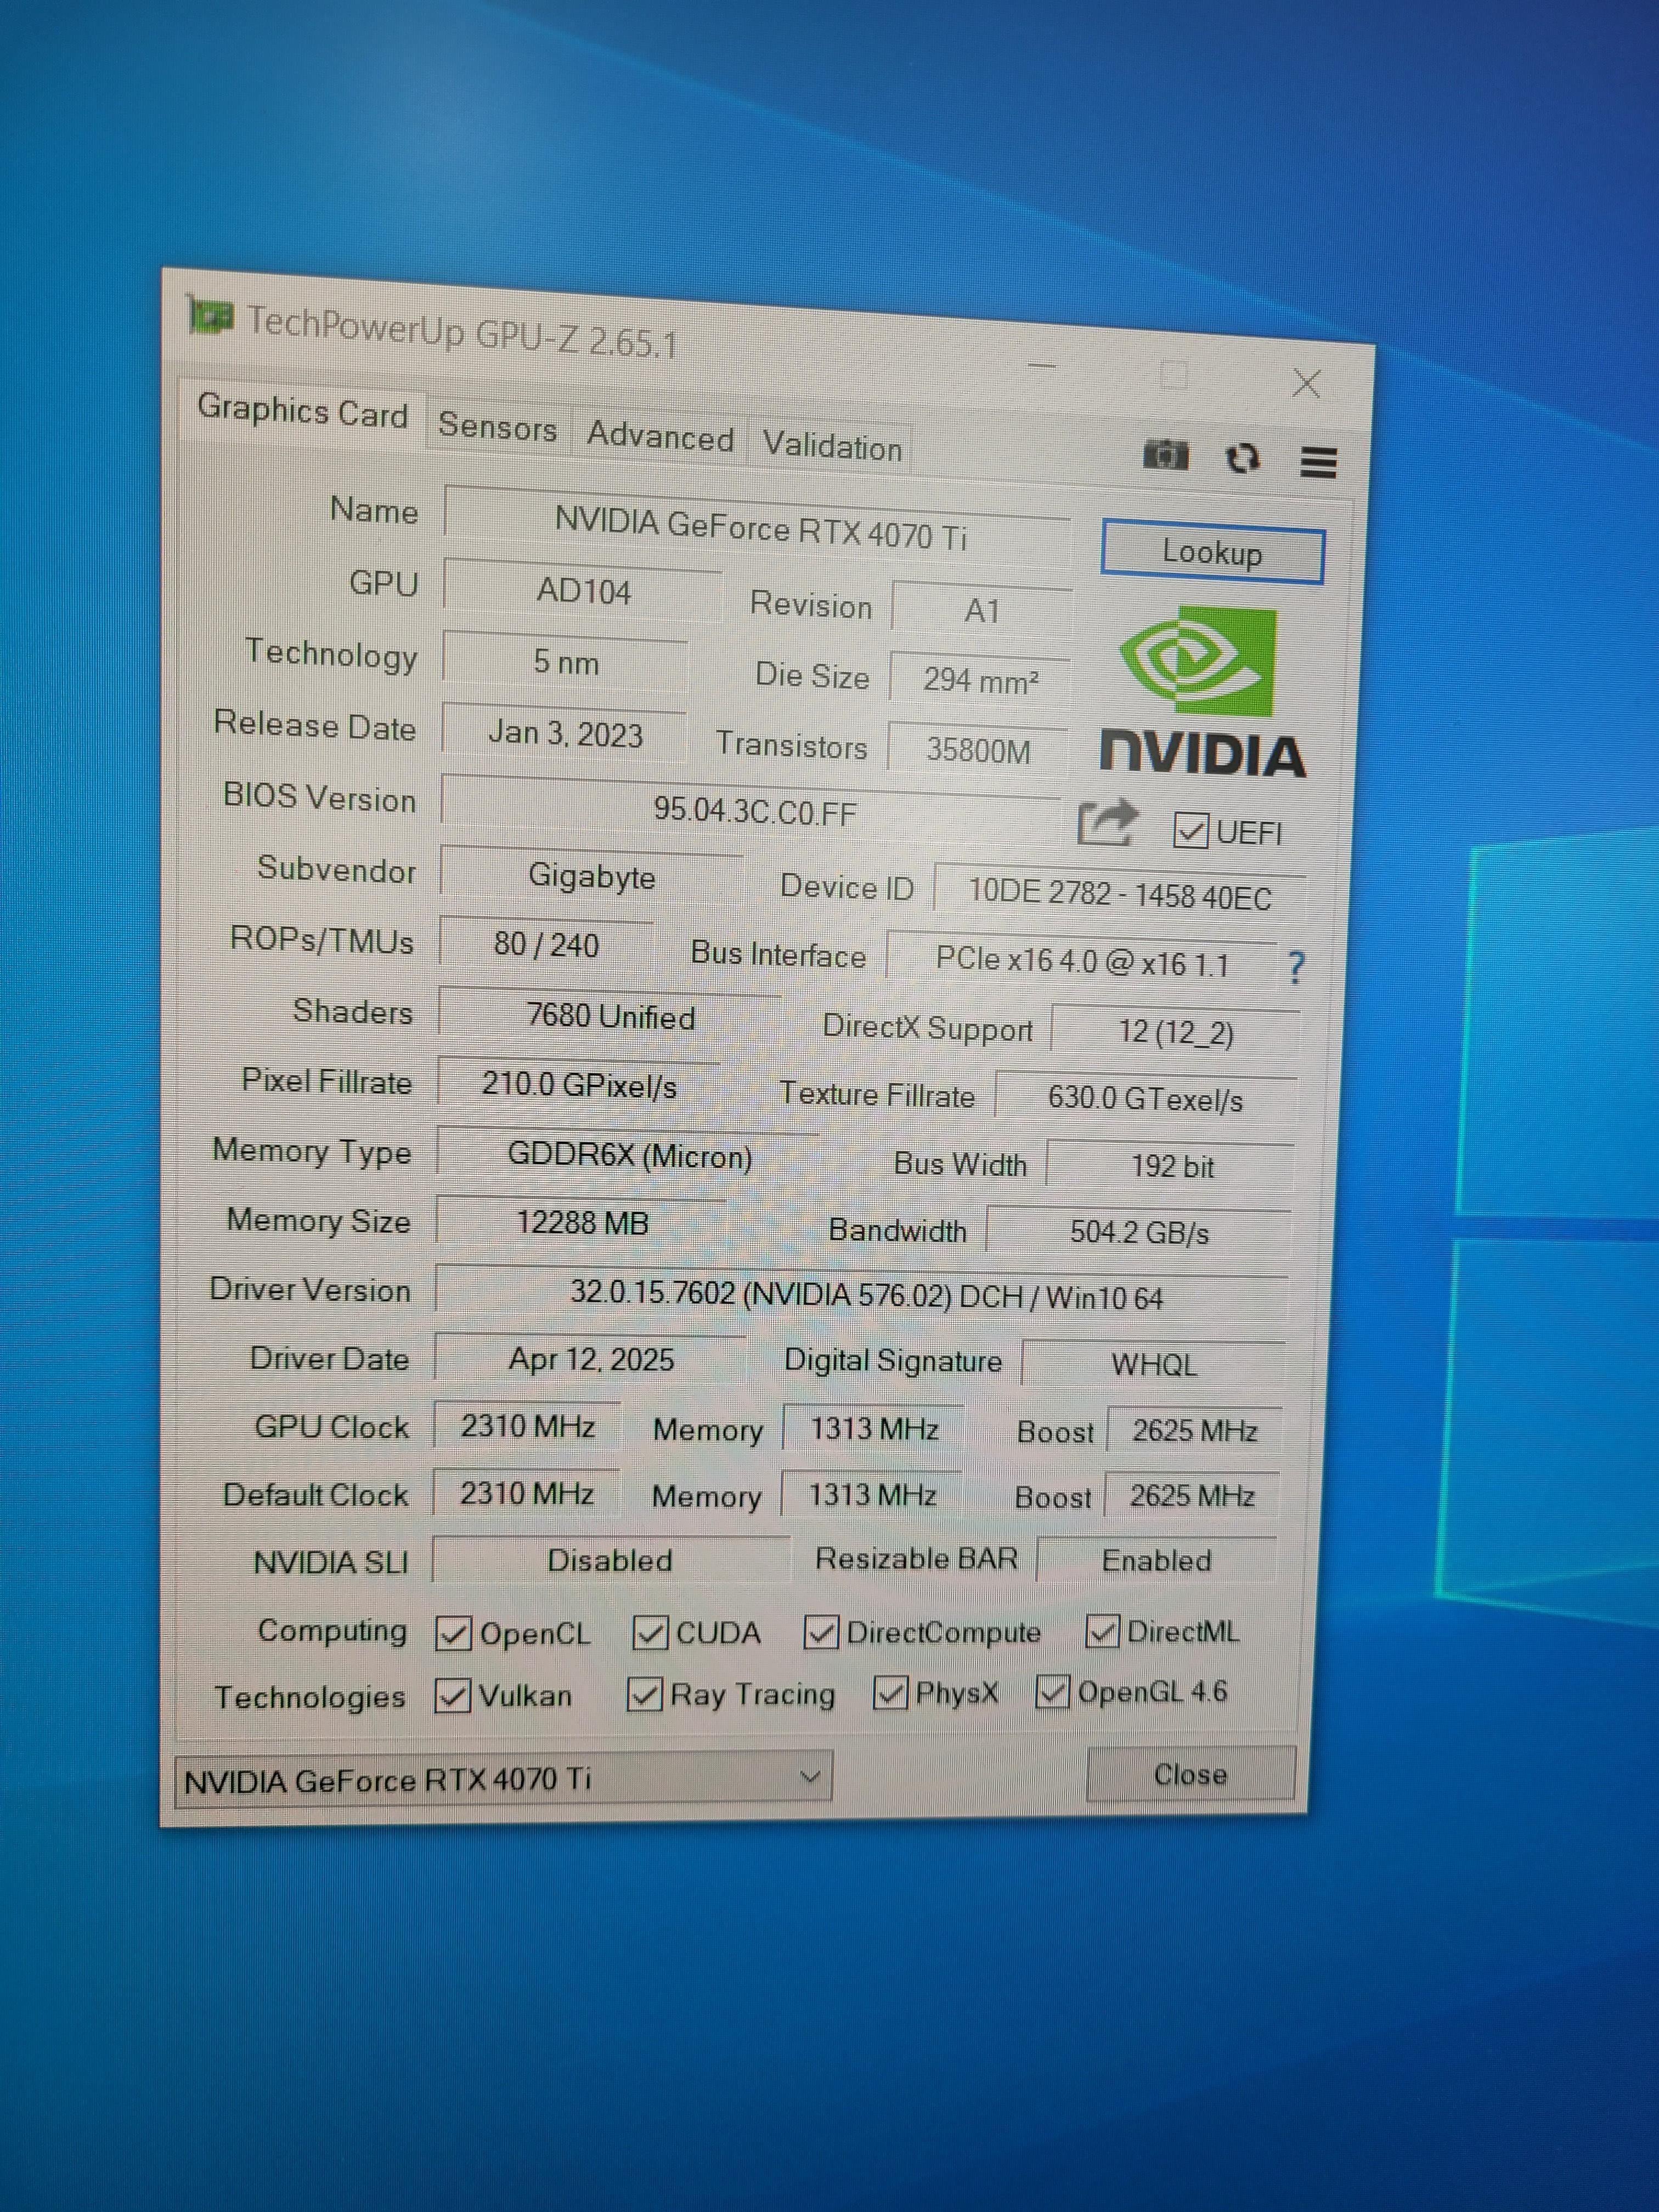The height and width of the screenshot is (2212, 1659).
Task: Click the Default Clock row Boost 2625 MHz
Action: pos(1192,1496)
